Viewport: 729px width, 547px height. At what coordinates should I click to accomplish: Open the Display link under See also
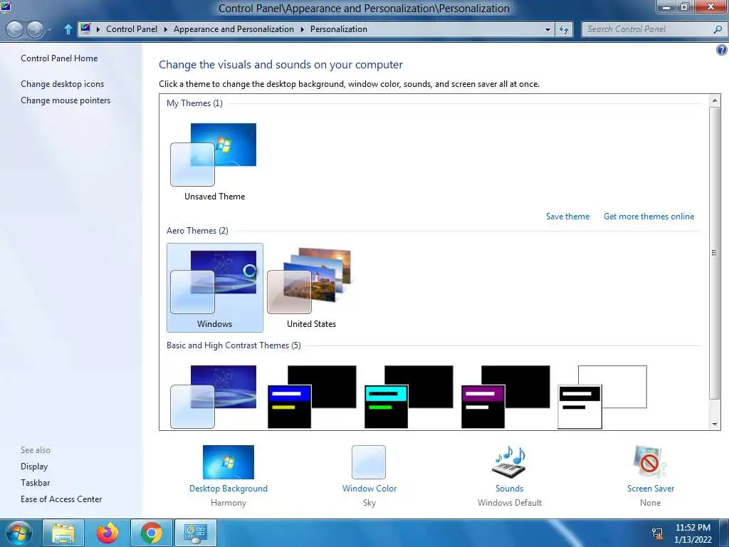pos(34,467)
